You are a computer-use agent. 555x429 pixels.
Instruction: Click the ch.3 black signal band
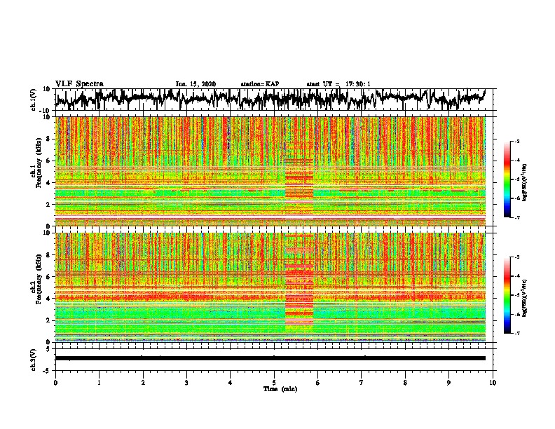coord(270,358)
